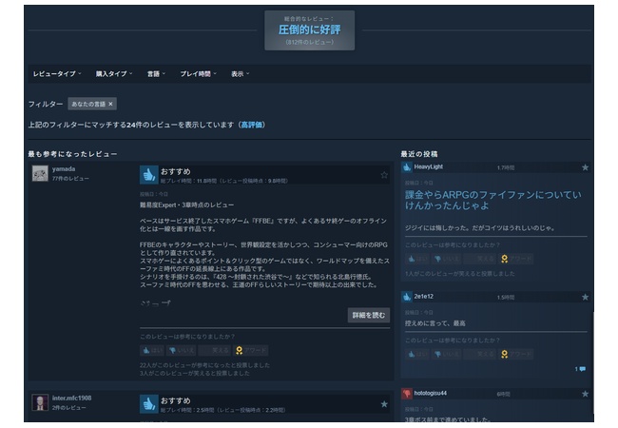Expand the 言語 dropdown

pyautogui.click(x=156, y=73)
